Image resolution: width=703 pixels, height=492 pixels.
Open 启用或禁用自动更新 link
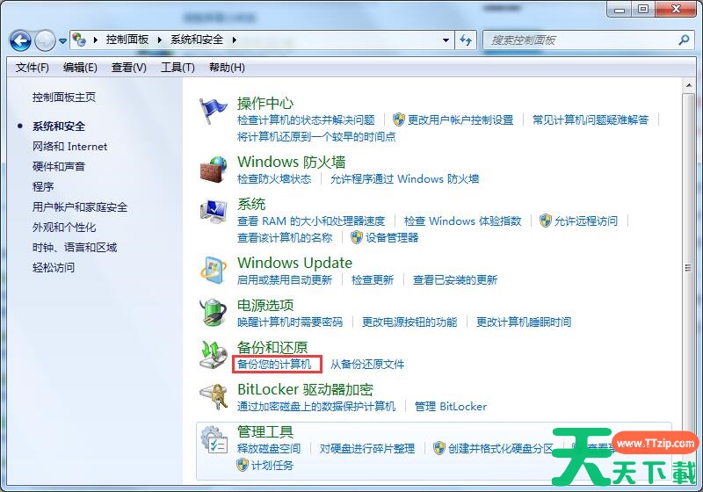(285, 279)
